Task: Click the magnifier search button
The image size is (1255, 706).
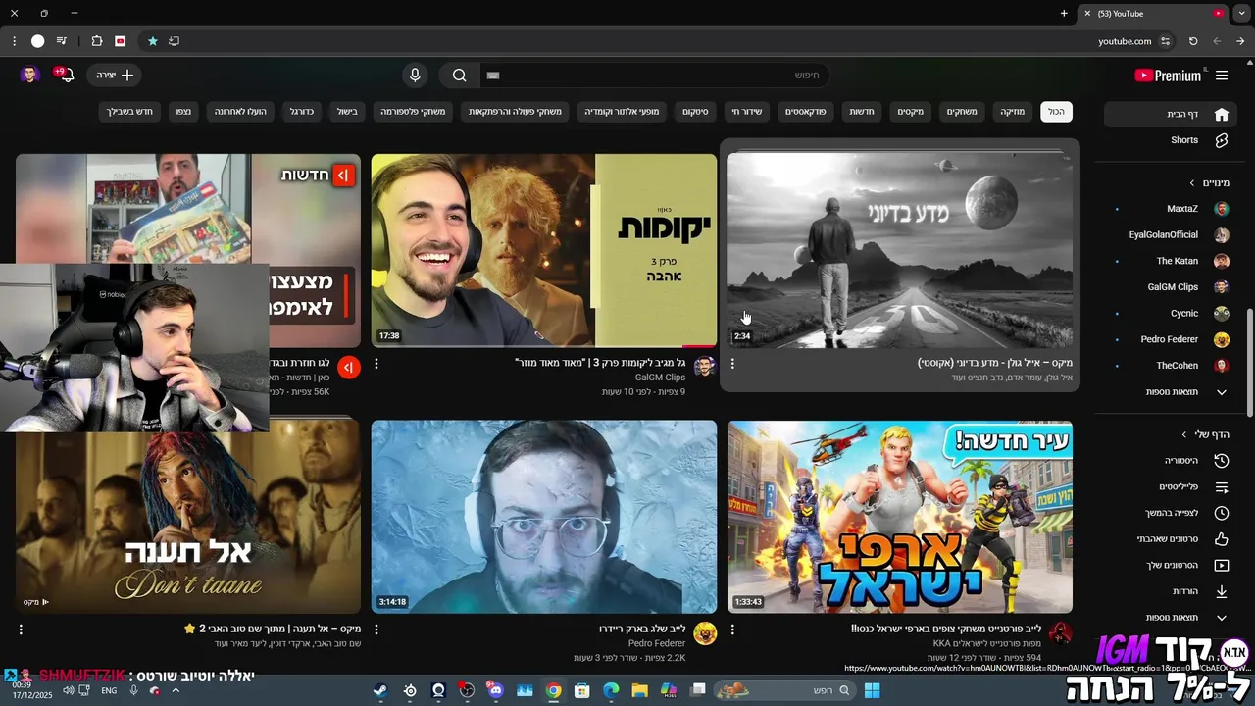Action: 460,76
